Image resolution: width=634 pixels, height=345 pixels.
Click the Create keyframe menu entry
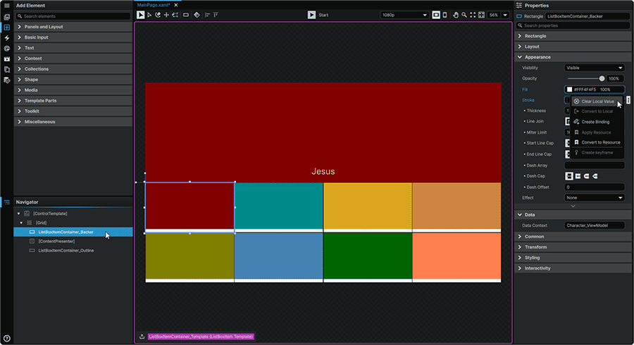[x=597, y=153]
